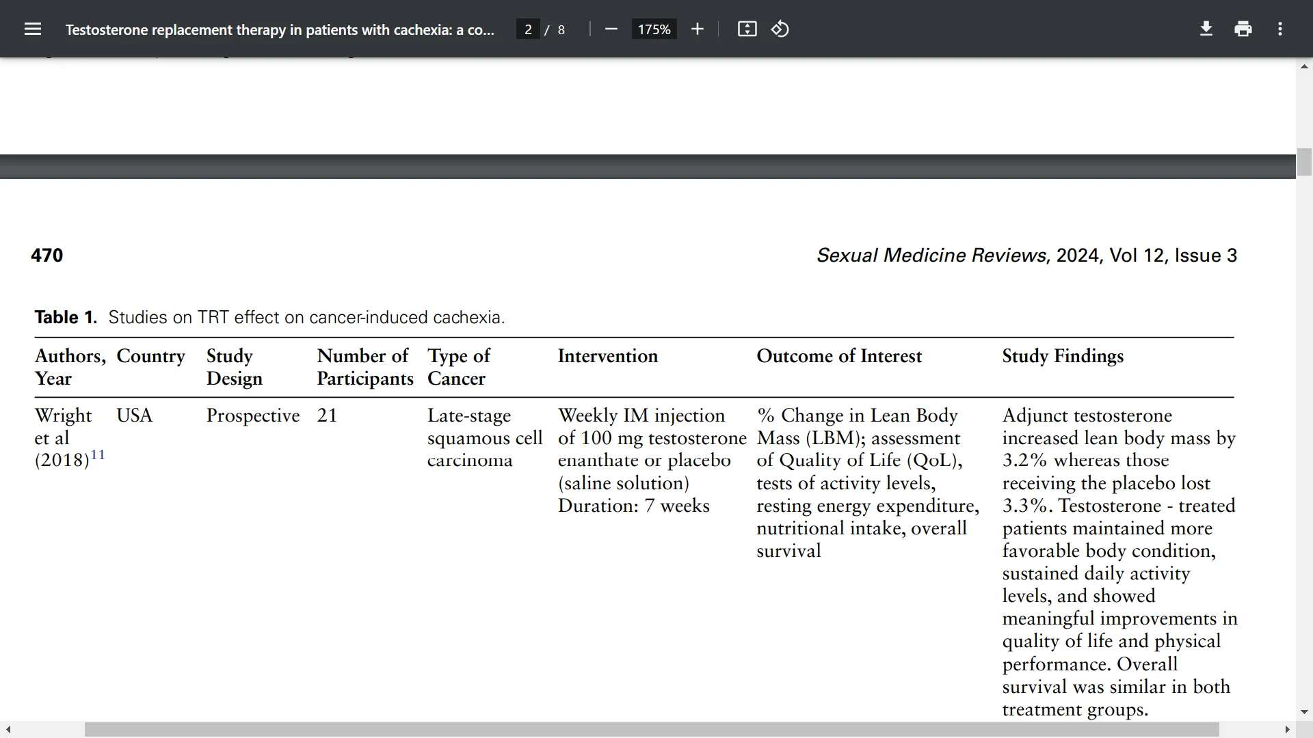Click the zoom out minus icon
The height and width of the screenshot is (738, 1313).
click(x=611, y=29)
